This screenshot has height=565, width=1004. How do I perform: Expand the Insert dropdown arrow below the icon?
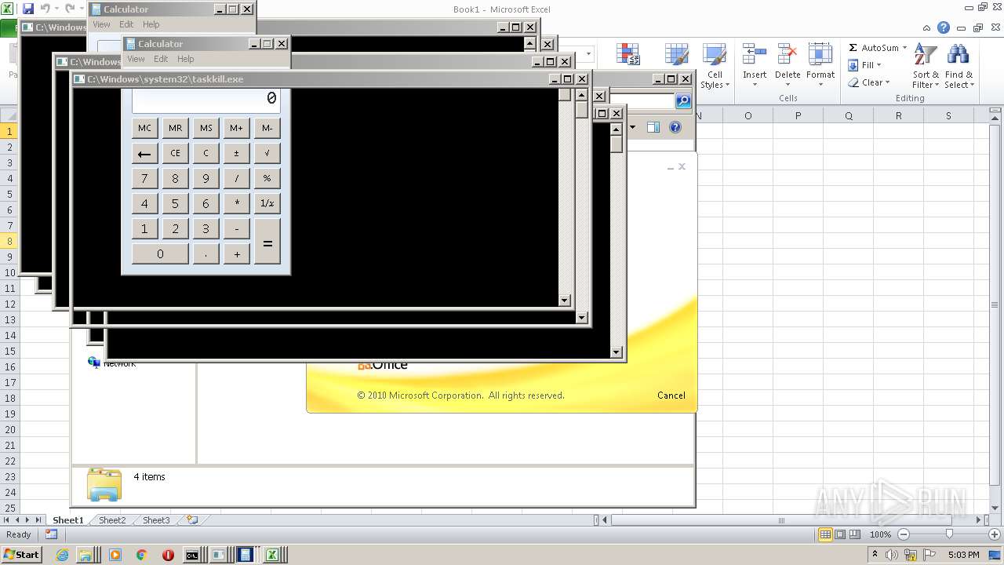click(755, 85)
